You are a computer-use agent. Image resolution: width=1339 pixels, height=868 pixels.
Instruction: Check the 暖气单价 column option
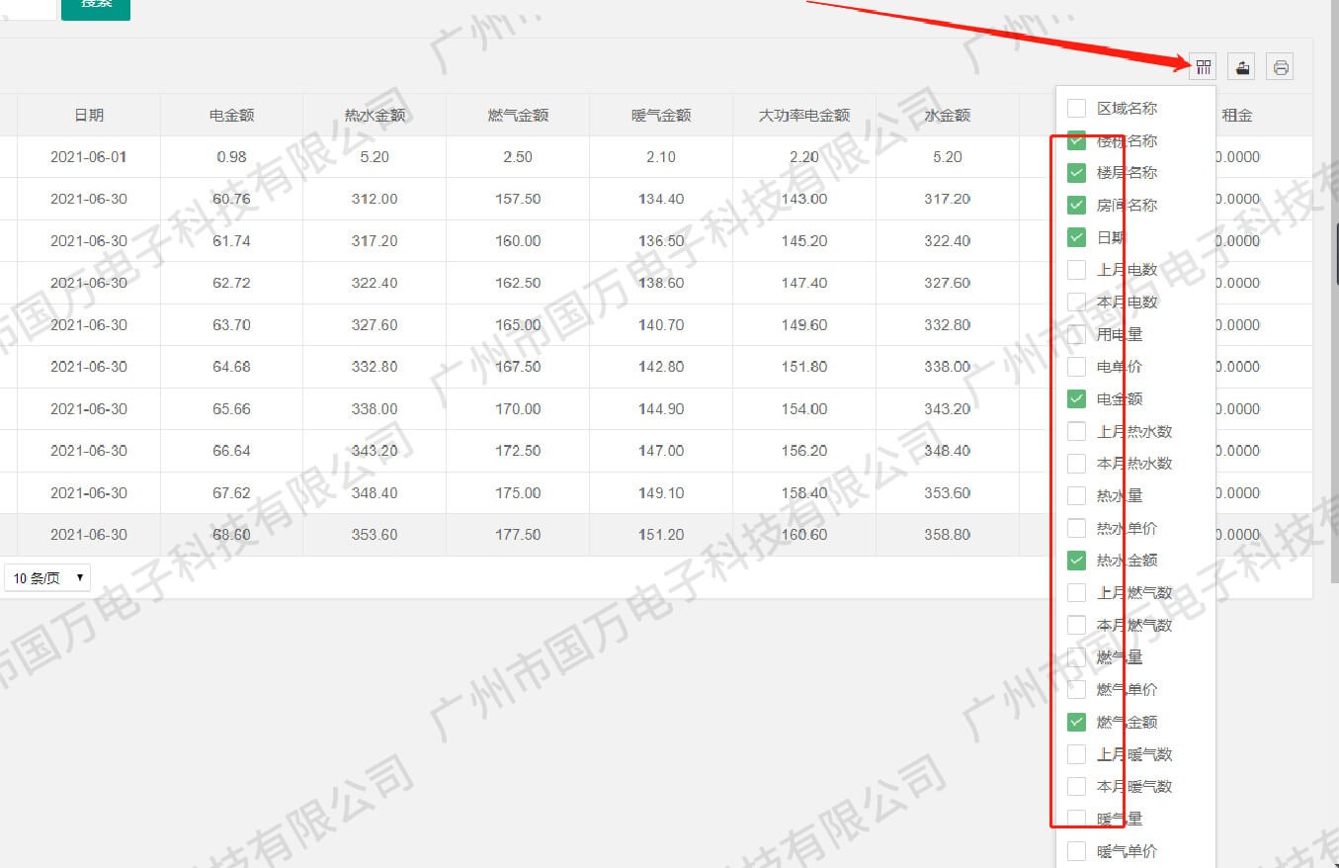[x=1077, y=851]
